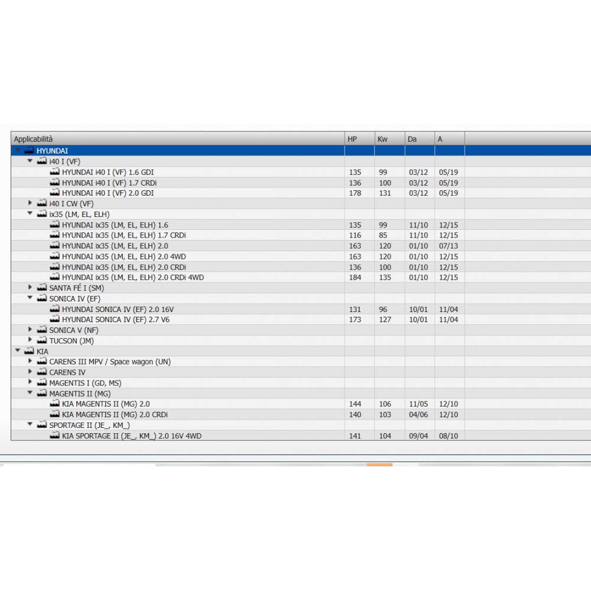The image size is (591, 591).
Task: Click the Applicabilità column header
Action: (x=177, y=139)
